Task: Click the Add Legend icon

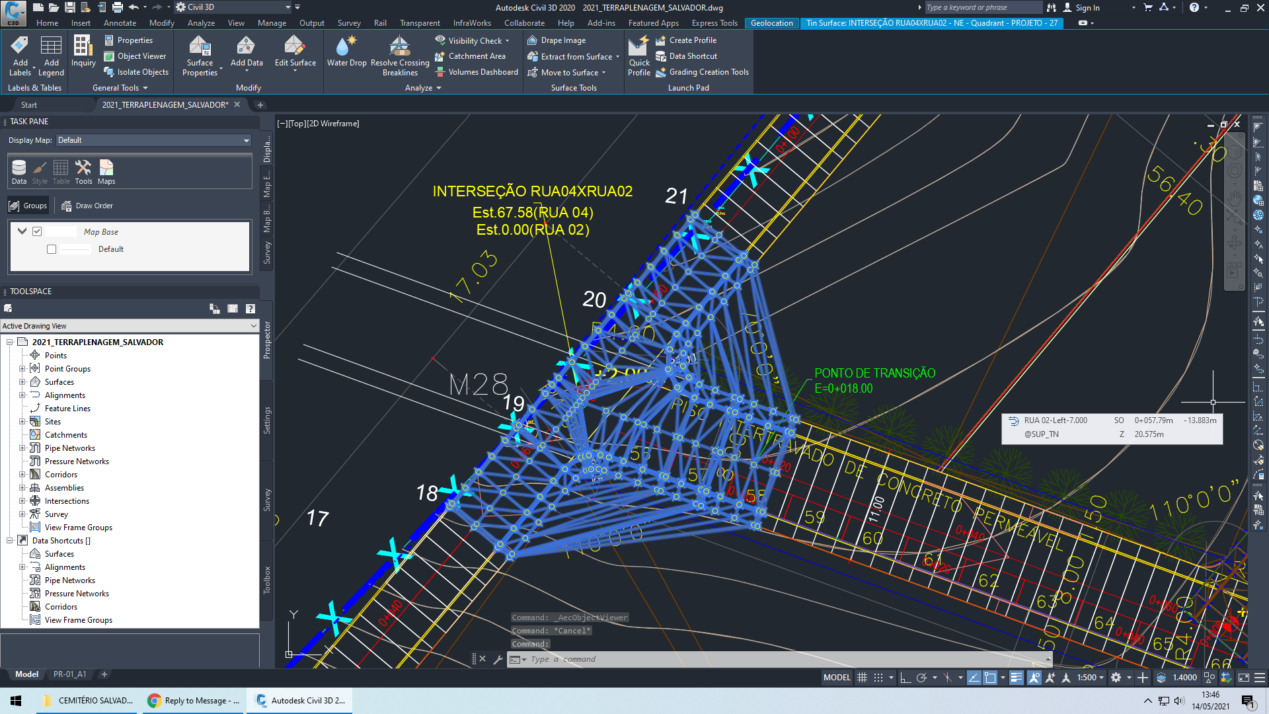Action: coord(51,56)
